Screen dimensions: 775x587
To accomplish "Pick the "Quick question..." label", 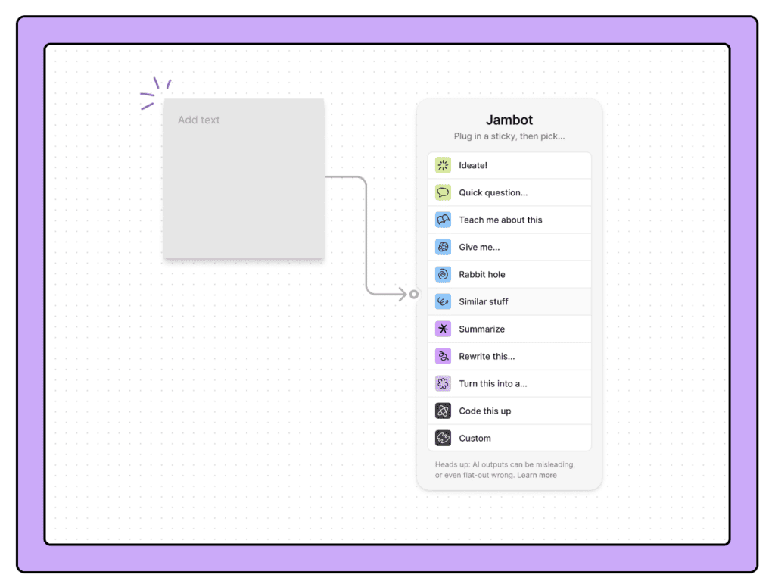I will 493,192.
